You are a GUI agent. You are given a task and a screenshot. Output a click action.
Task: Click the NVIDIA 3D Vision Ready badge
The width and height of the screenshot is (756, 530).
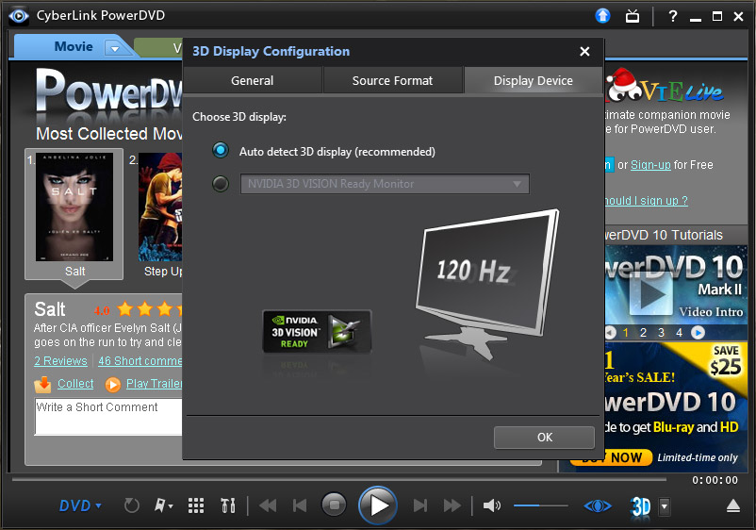(x=317, y=332)
